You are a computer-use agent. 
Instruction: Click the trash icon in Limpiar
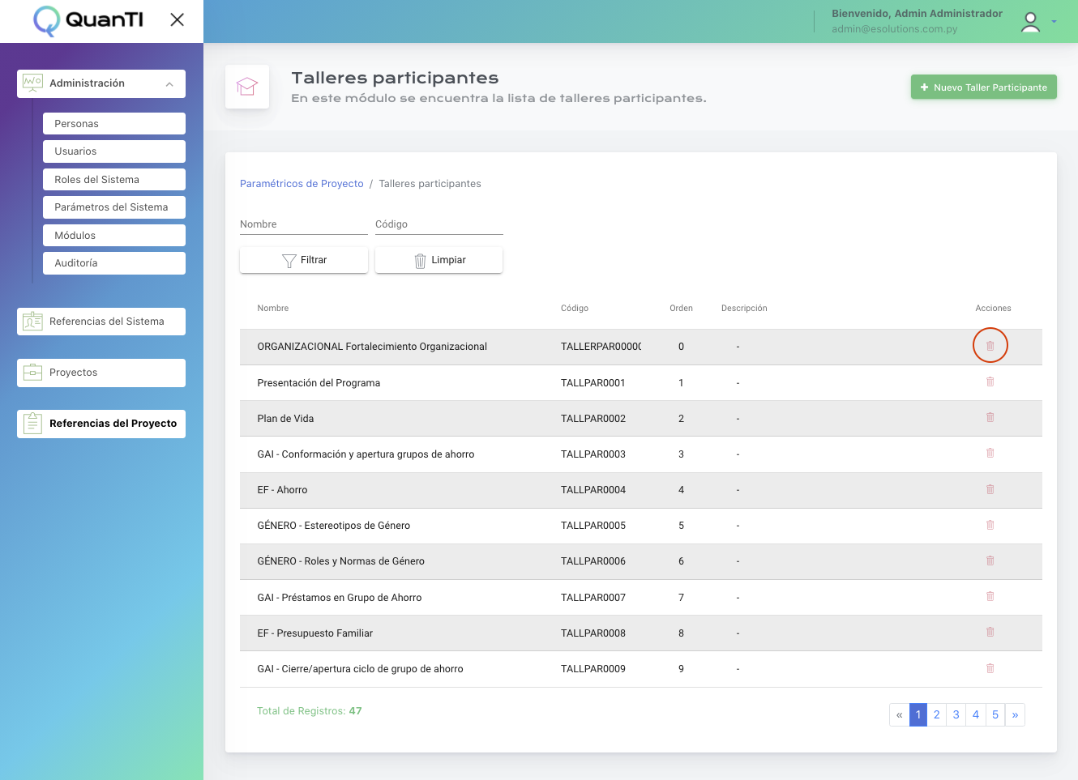coord(420,261)
